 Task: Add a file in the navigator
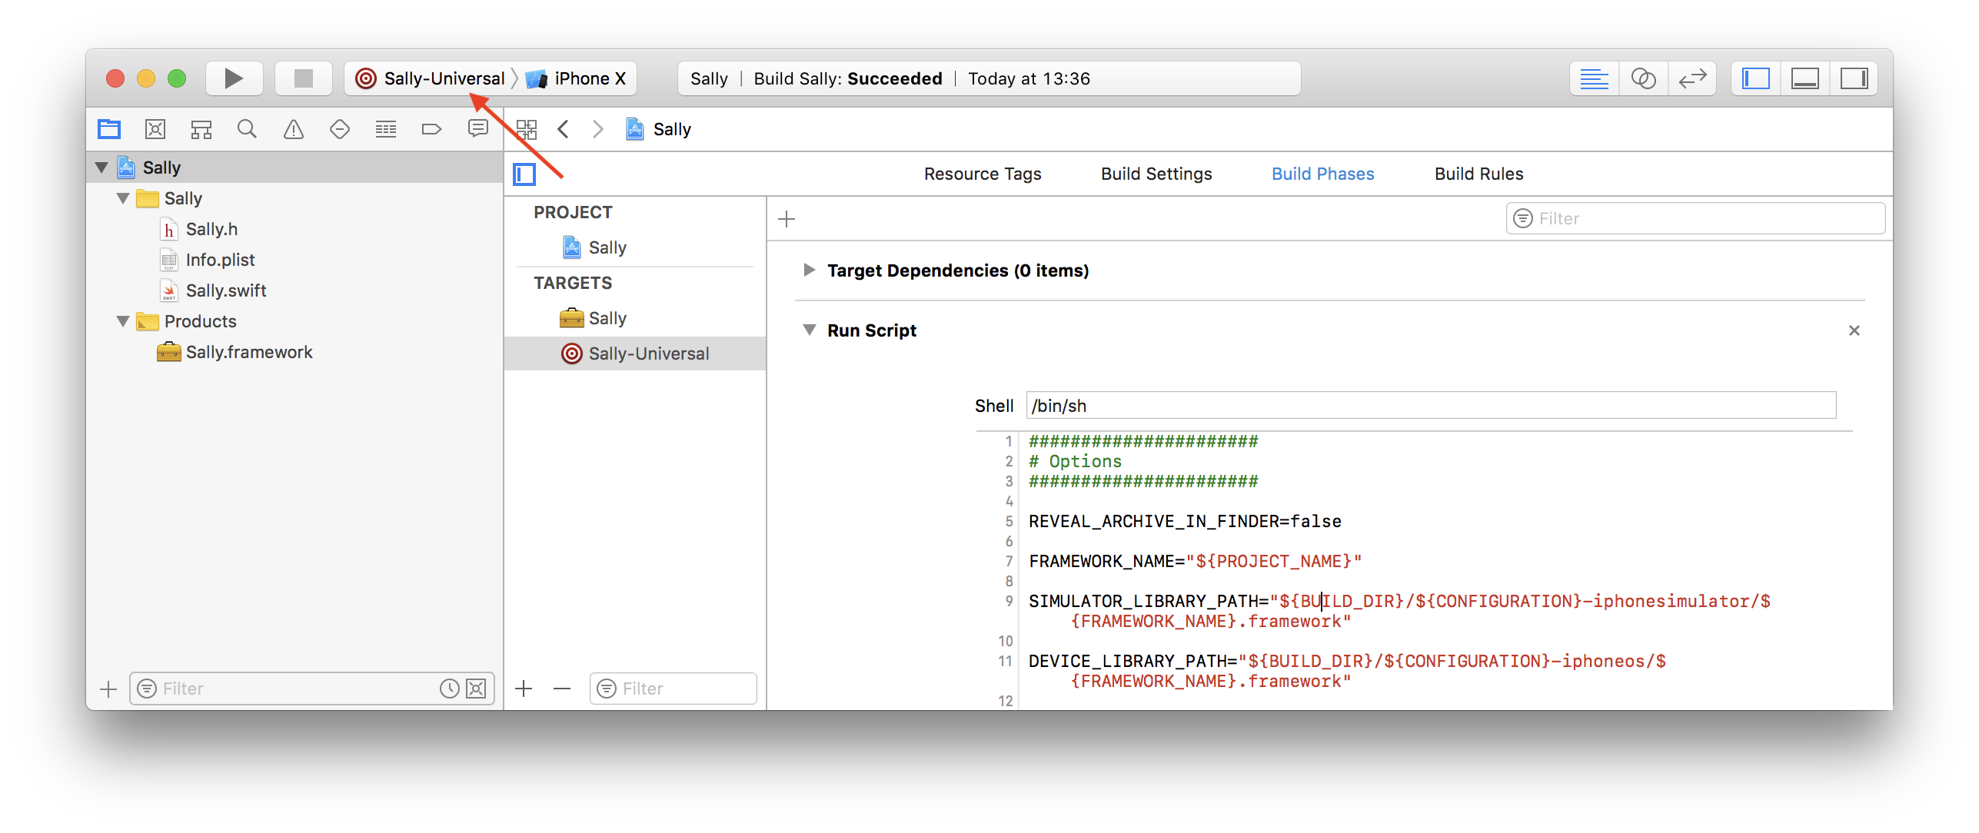coord(108,689)
